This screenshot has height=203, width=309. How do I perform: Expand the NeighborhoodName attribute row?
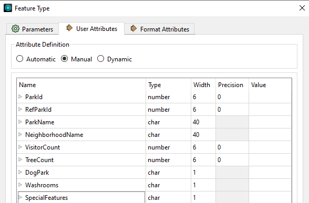[x=20, y=134]
